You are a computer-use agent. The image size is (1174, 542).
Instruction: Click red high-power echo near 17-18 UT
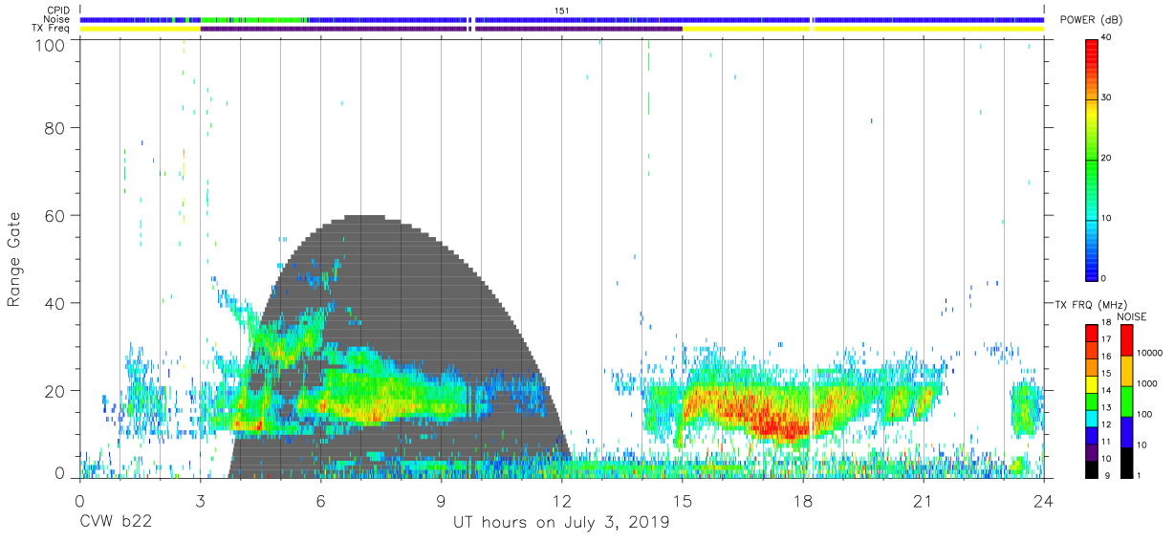(779, 419)
